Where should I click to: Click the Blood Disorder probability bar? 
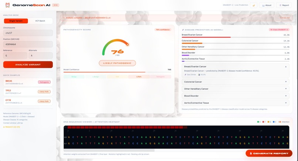click(236, 56)
